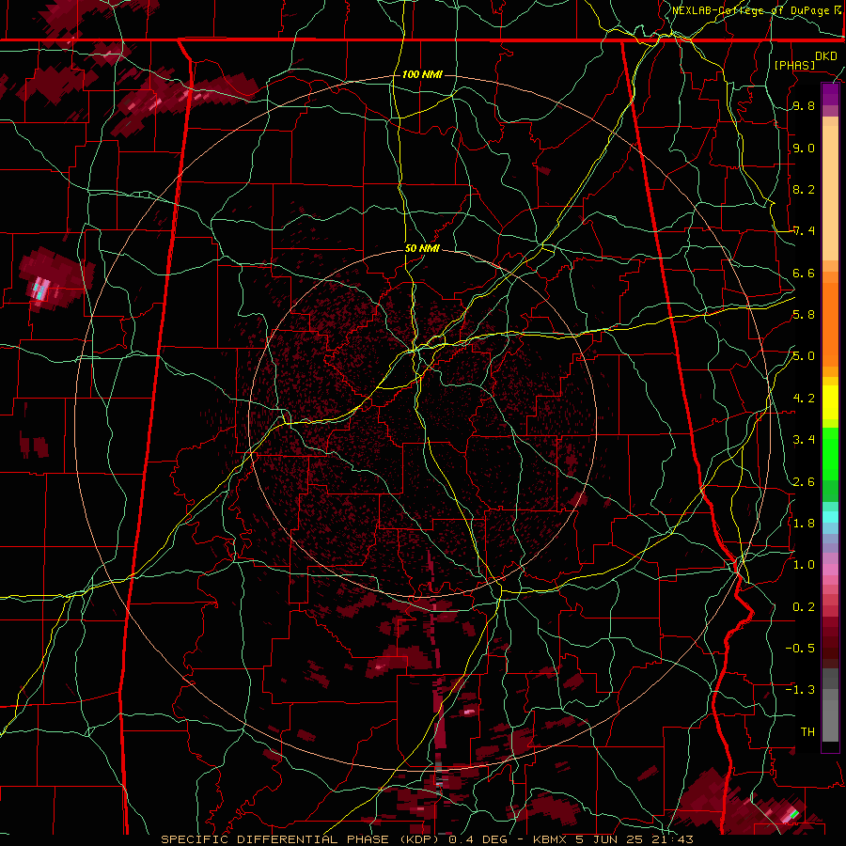Click the 6.6 scale value
The width and height of the screenshot is (846, 846).
(x=804, y=273)
